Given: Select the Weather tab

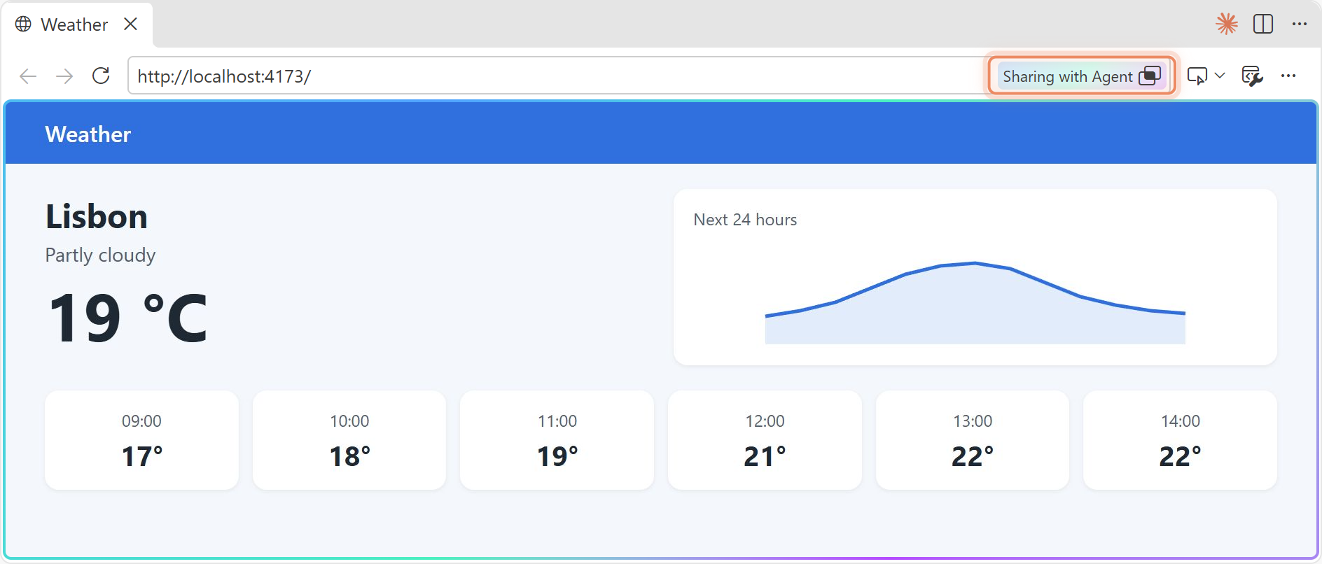Looking at the screenshot, I should tap(77, 25).
